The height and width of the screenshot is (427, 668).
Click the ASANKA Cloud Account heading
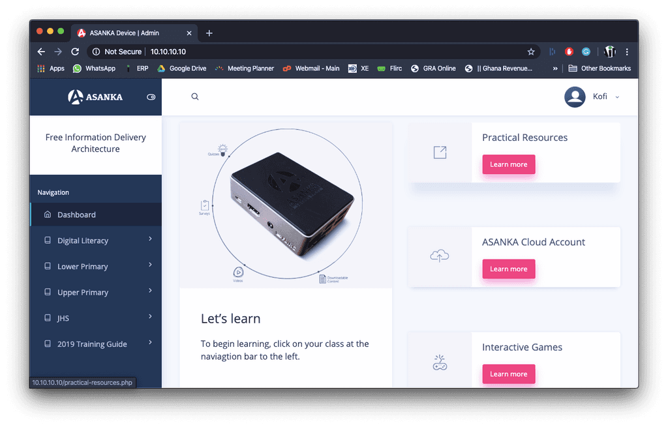(534, 243)
